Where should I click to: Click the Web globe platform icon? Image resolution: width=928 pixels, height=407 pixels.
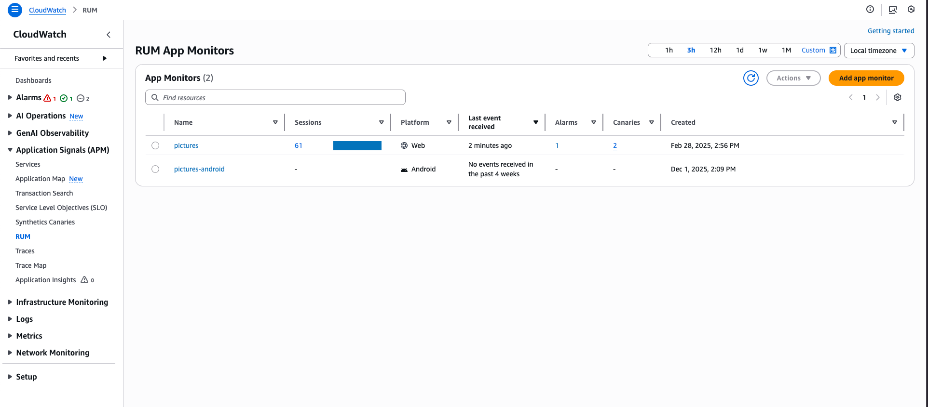coord(404,145)
